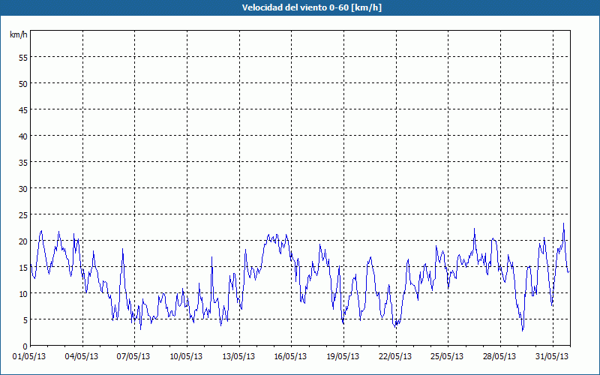Select the date label '04/05/13'
The image size is (600, 375).
click(x=82, y=356)
